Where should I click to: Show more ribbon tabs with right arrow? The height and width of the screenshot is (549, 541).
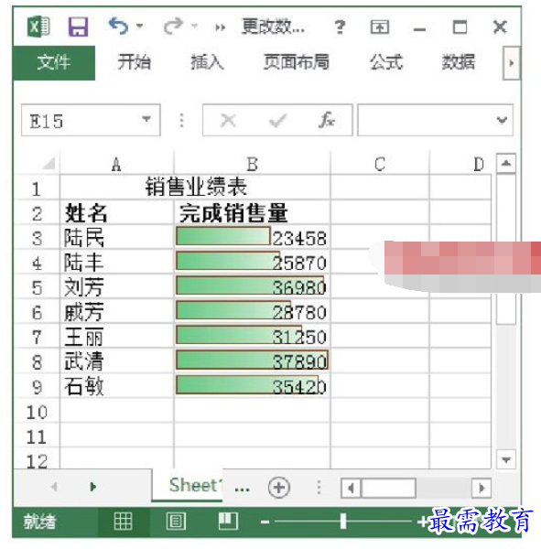click(511, 63)
